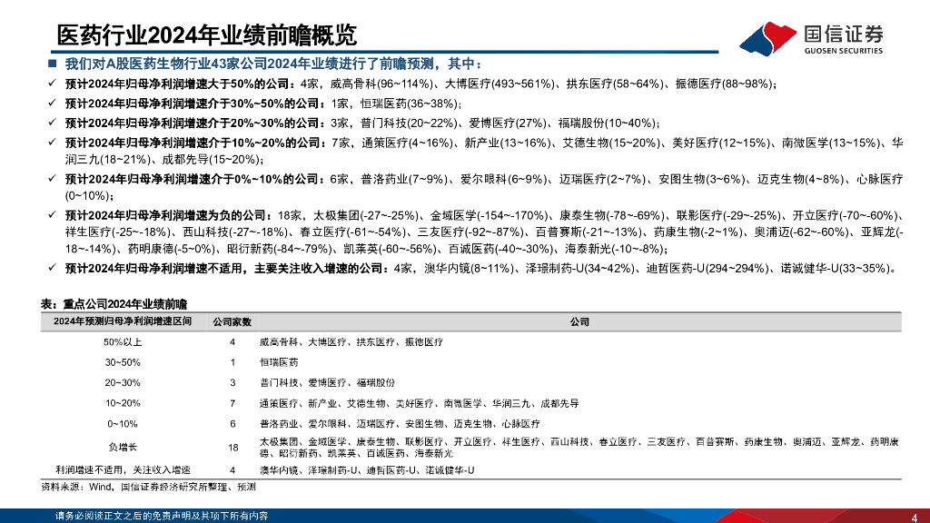
Task: Click the count 7 in the 10~20% row
Action: (x=232, y=403)
